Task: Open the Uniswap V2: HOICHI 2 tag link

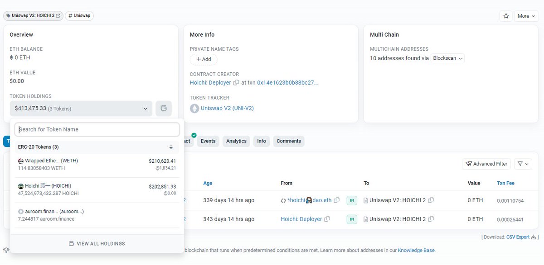Action: [x=33, y=15]
